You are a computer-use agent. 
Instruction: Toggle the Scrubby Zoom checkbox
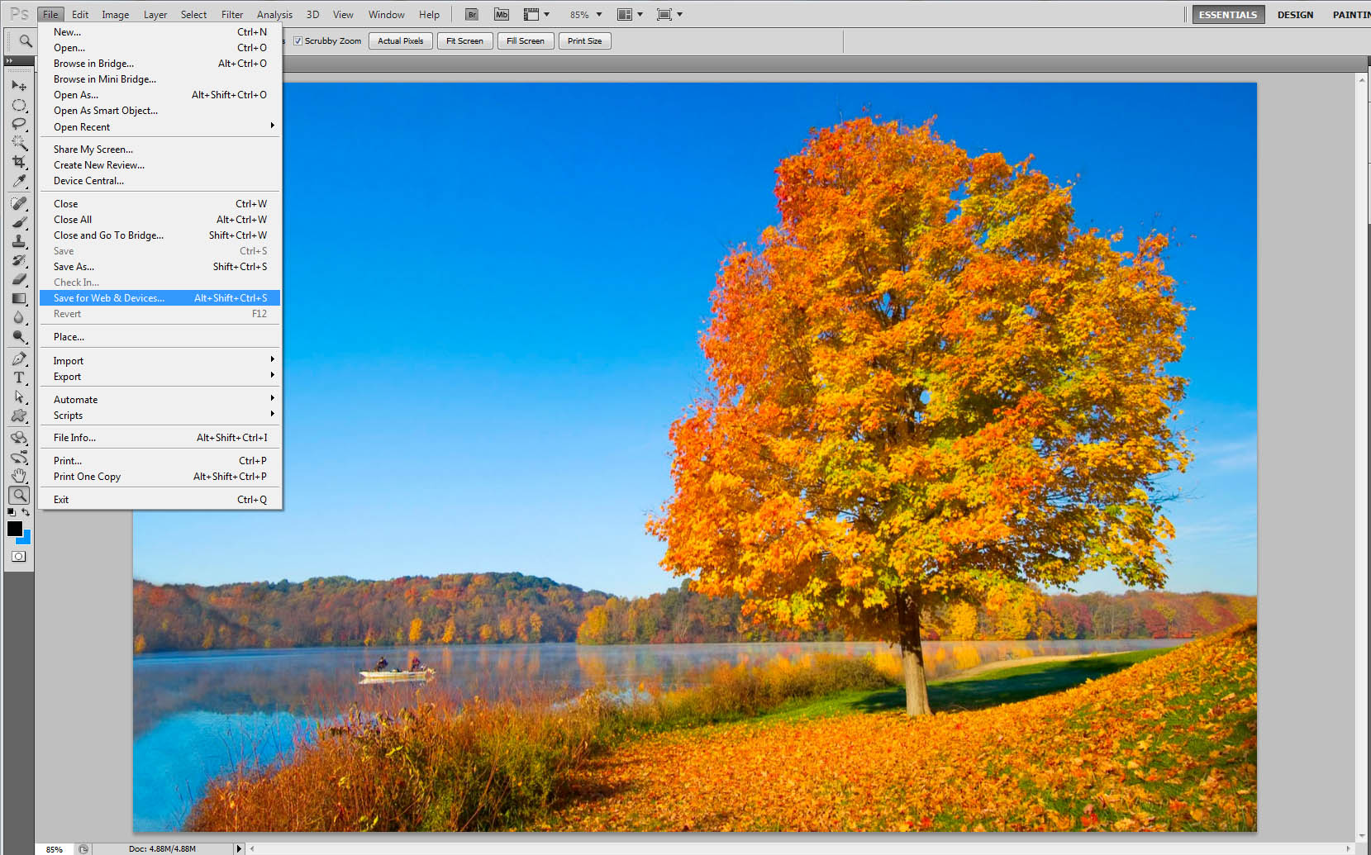[x=298, y=40]
